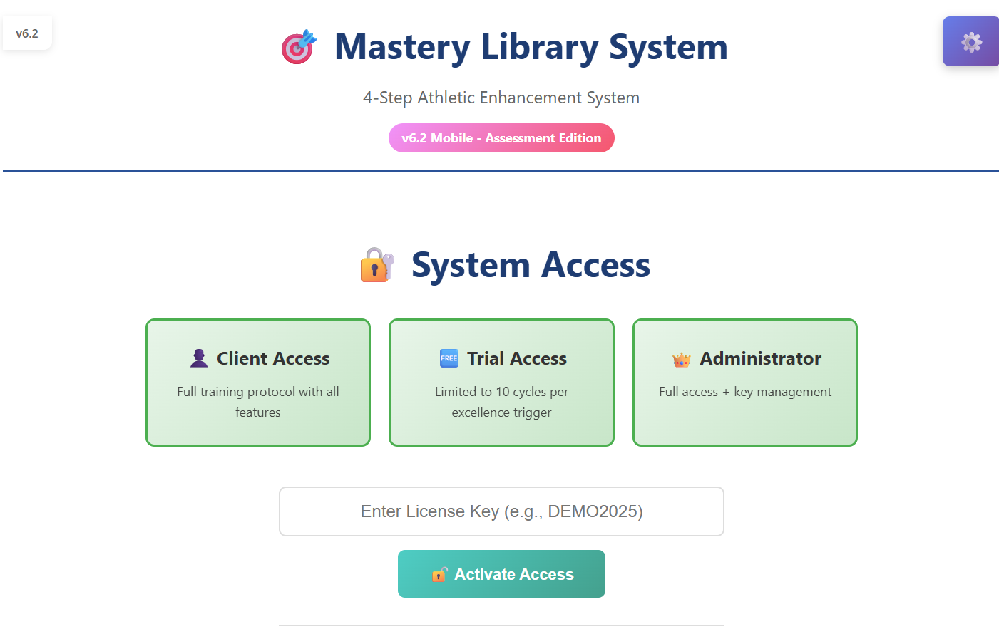Click the Client Access person icon

point(199,358)
